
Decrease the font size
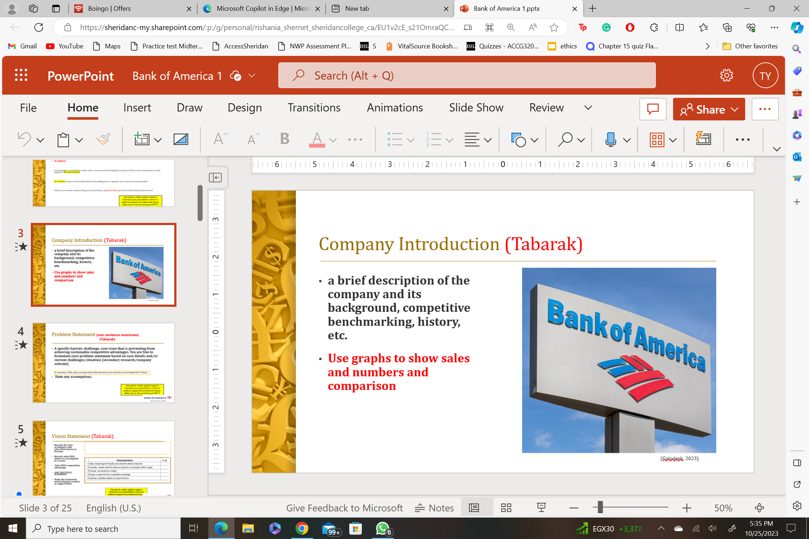[253, 139]
